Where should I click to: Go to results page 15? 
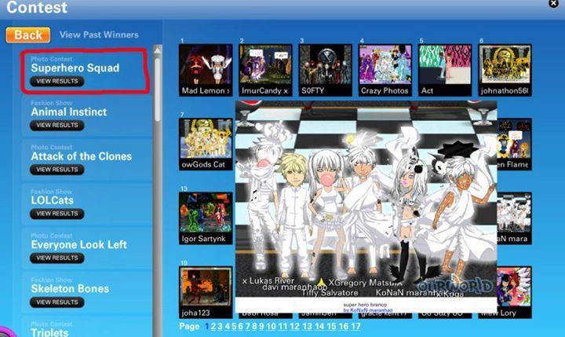[x=331, y=327]
